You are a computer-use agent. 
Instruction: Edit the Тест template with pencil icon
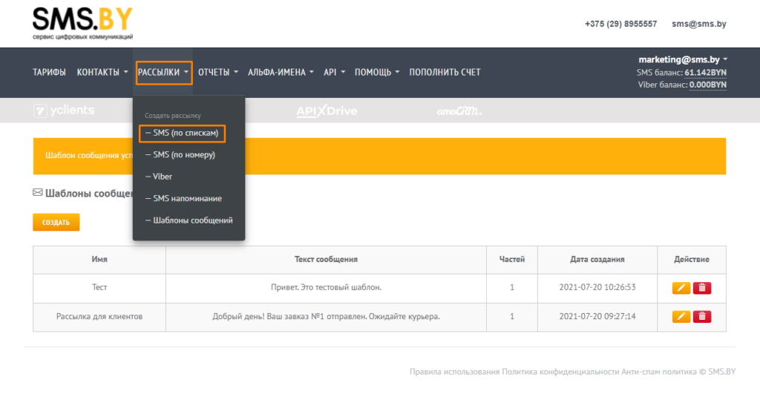tap(681, 288)
